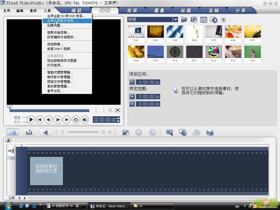This screenshot has height=210, width=280.
Task: Click the redo arrow button
Action: [153, 133]
